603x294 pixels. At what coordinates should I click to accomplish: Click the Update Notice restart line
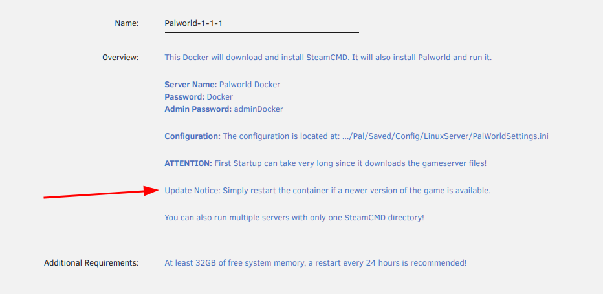(x=327, y=190)
